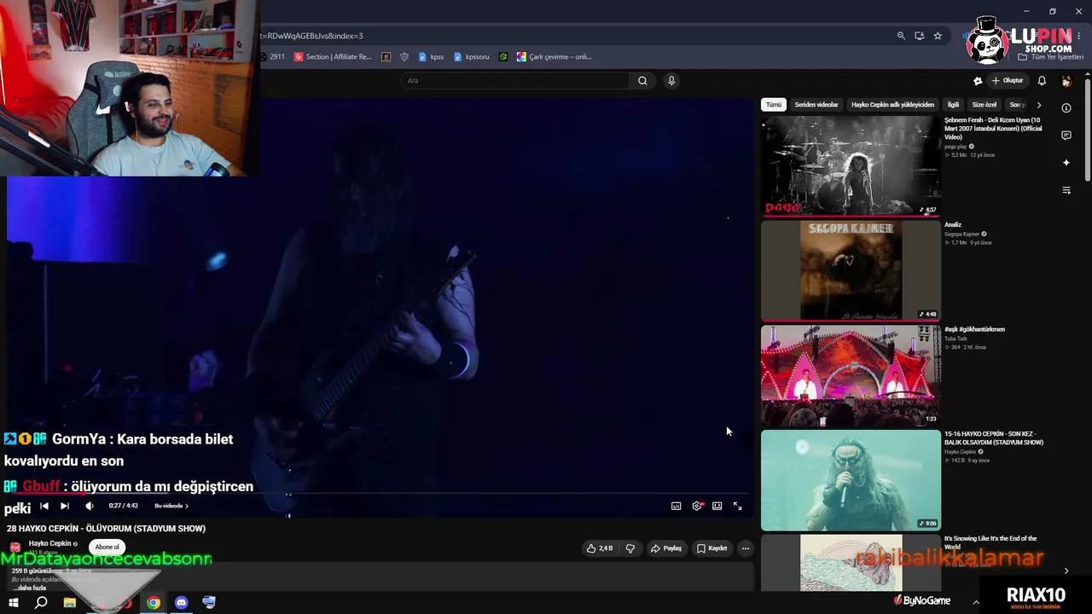Select the 'Tümü' filter chip
Screen dimensions: 1092x614
(773, 105)
